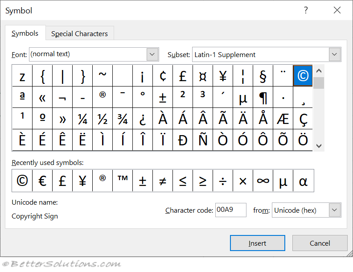Select the not-equal sign in recently used
The image size is (353, 272).
coord(163,181)
